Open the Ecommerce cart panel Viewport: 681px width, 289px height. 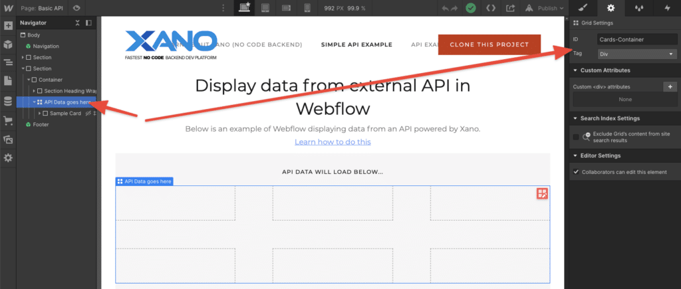tap(8, 121)
